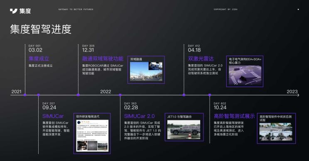The height and width of the screenshot is (161, 309).
Task: Click the DAY 001 label
Action: pos(34,46)
